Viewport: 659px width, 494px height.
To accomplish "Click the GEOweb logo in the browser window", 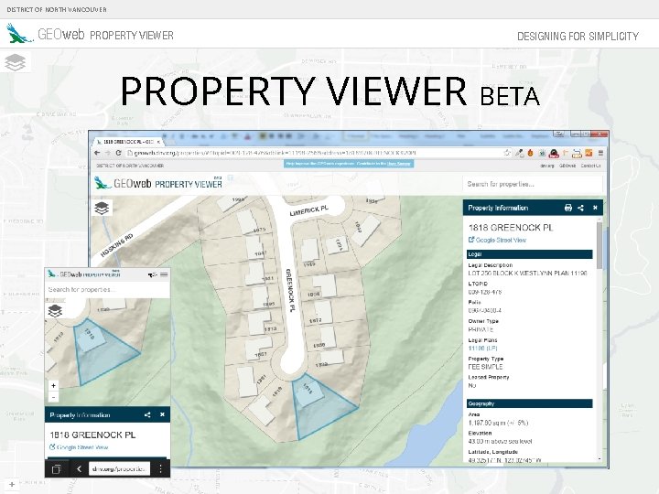I will click(x=158, y=184).
